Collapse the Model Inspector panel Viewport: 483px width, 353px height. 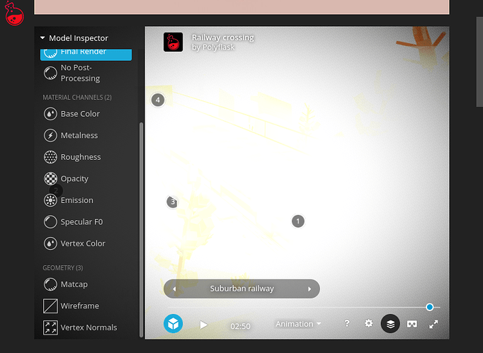click(x=42, y=38)
